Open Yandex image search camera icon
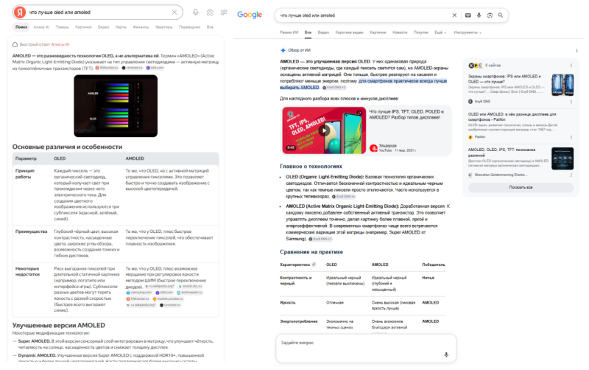Viewport: 589px width, 370px height. [x=210, y=13]
